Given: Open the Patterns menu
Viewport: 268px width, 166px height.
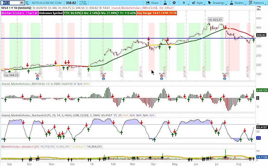Looking at the screenshot, I should (257, 3).
